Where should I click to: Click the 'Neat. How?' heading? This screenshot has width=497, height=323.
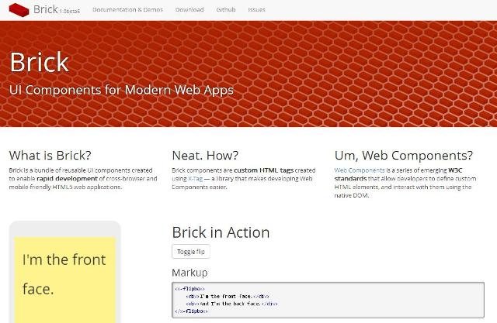click(205, 154)
